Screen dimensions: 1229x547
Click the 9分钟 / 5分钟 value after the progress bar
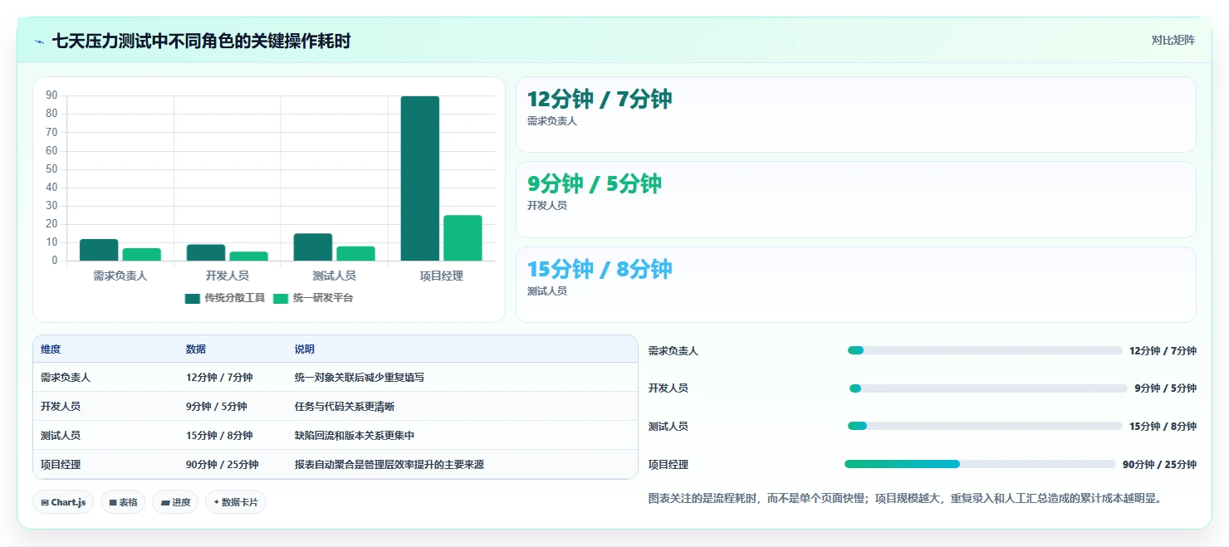(1165, 388)
